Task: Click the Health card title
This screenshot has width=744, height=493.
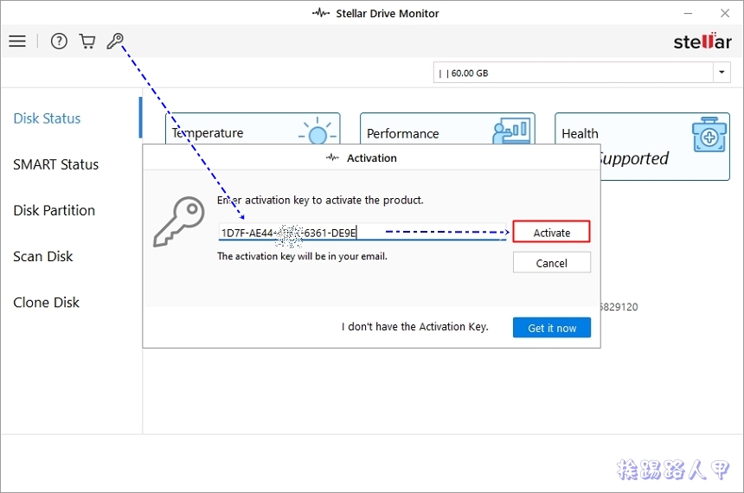Action: 580,134
